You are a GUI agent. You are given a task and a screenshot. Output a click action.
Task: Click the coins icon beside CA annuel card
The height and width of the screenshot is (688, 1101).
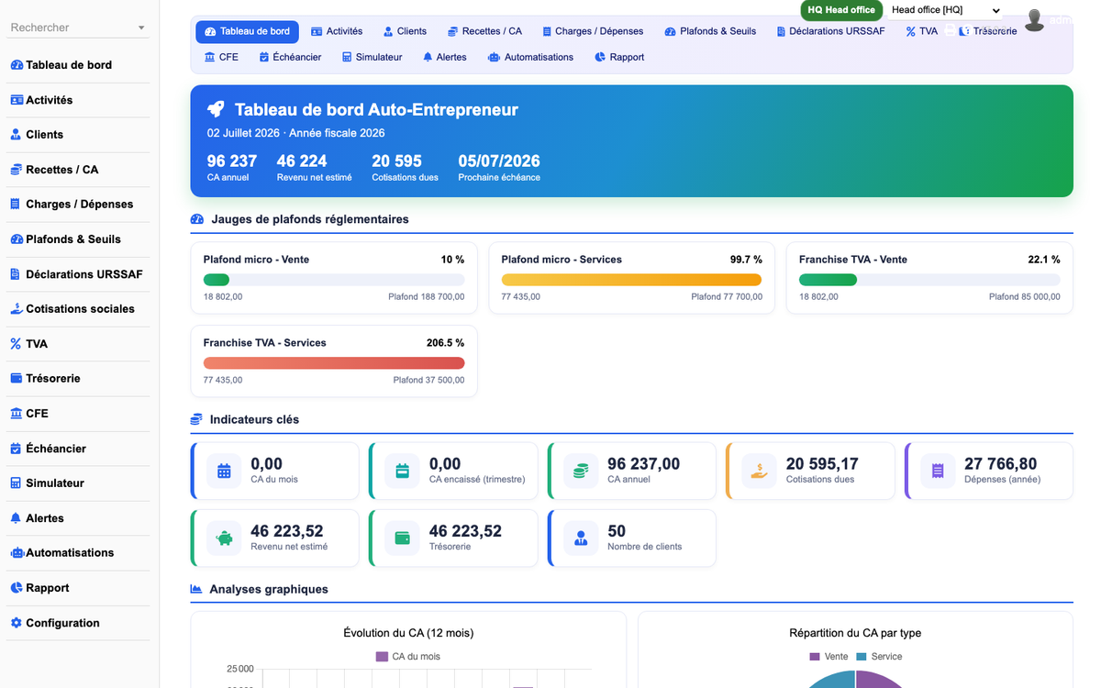581,471
